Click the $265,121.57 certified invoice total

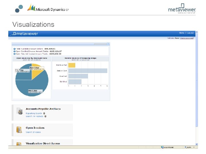pos(56,51)
